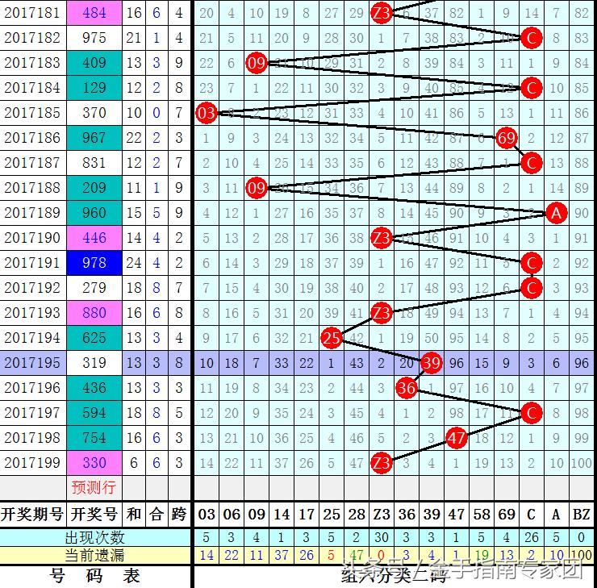This screenshot has height=588, width=597.
Task: Click sum value 6 in row 2017199
Action: (134, 463)
